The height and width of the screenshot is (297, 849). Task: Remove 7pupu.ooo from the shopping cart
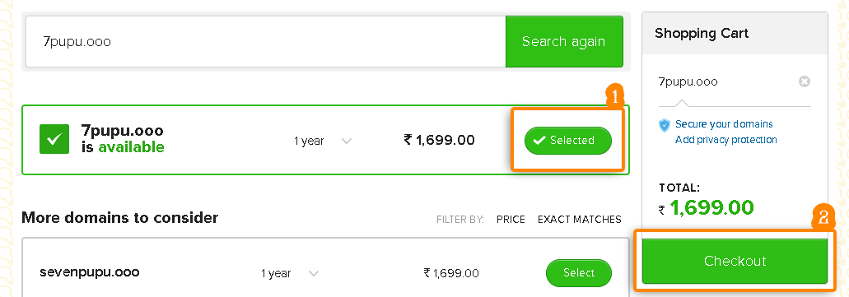(804, 81)
